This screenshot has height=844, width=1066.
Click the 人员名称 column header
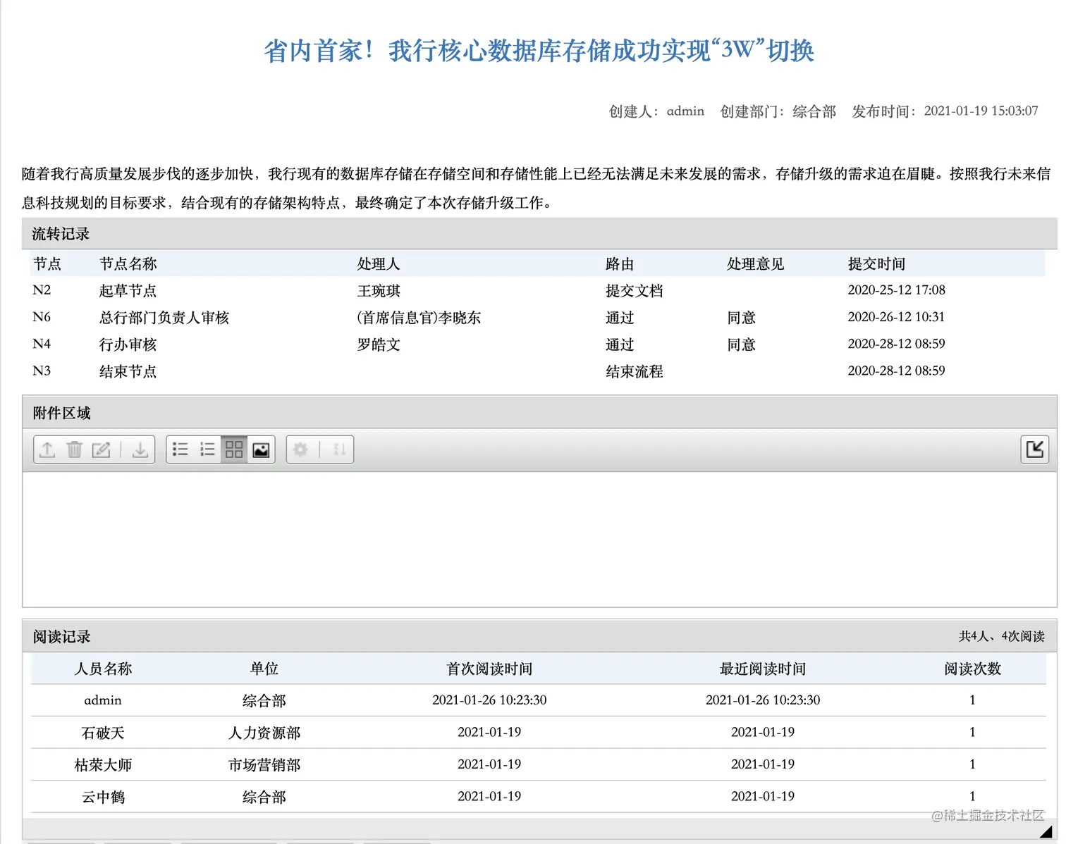103,669
